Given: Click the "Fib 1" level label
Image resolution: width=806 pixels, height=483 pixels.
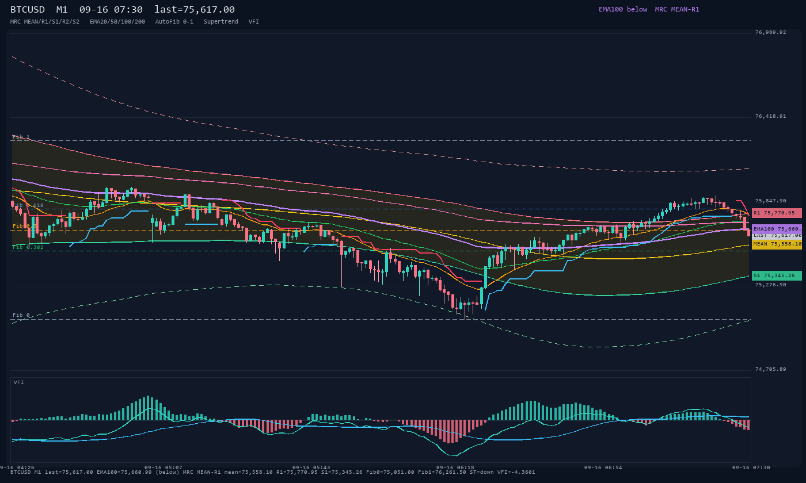Looking at the screenshot, I should click(21, 137).
